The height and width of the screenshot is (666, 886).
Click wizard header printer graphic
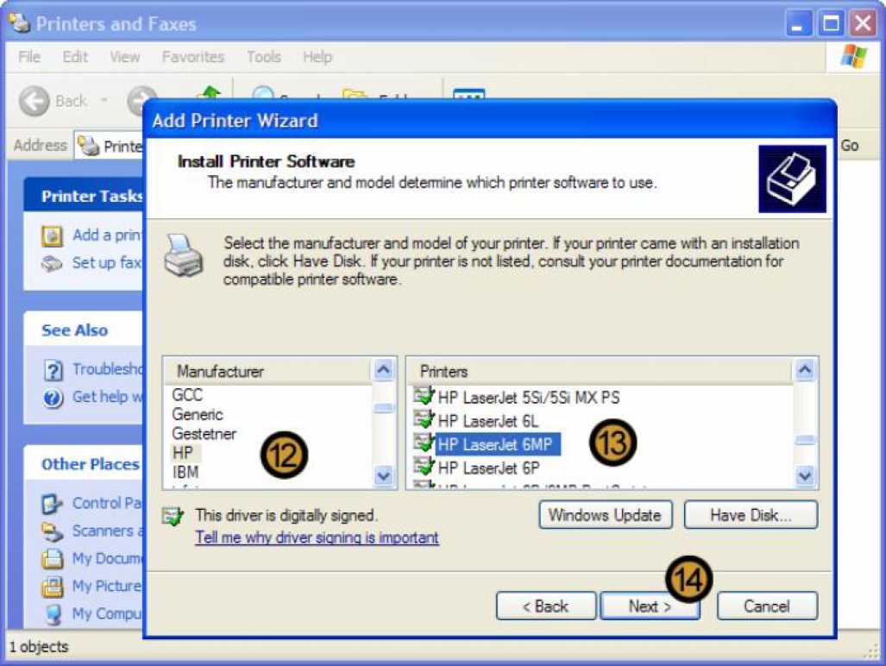[x=792, y=179]
